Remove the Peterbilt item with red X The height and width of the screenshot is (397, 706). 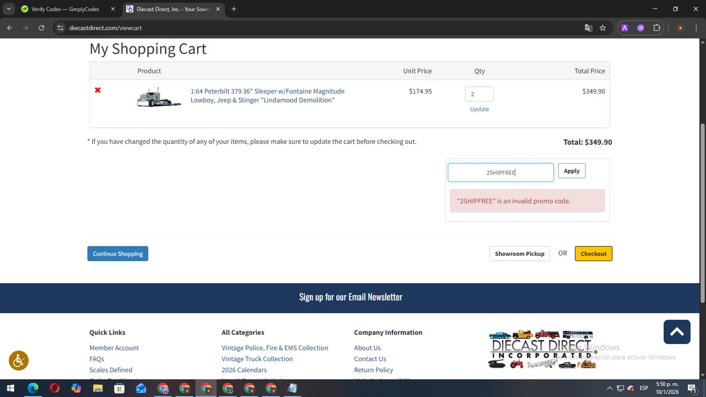(x=98, y=90)
